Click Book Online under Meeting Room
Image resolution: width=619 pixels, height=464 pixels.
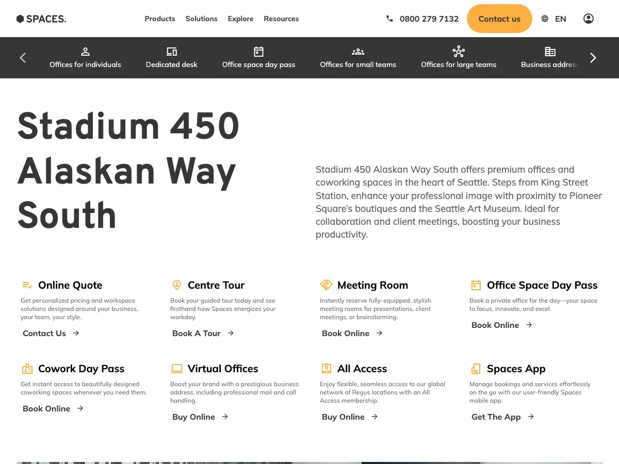352,333
